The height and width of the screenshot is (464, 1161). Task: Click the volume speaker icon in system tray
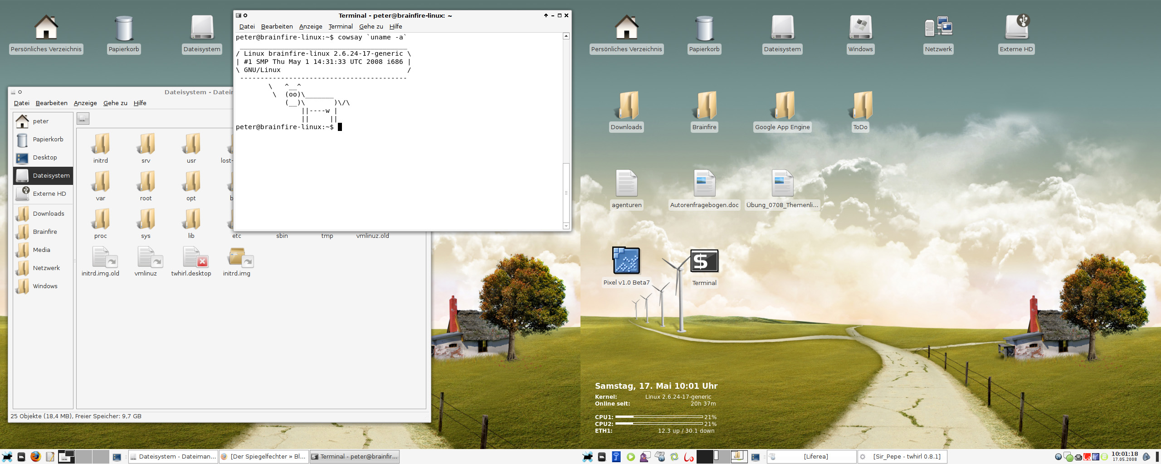[x=1146, y=457]
